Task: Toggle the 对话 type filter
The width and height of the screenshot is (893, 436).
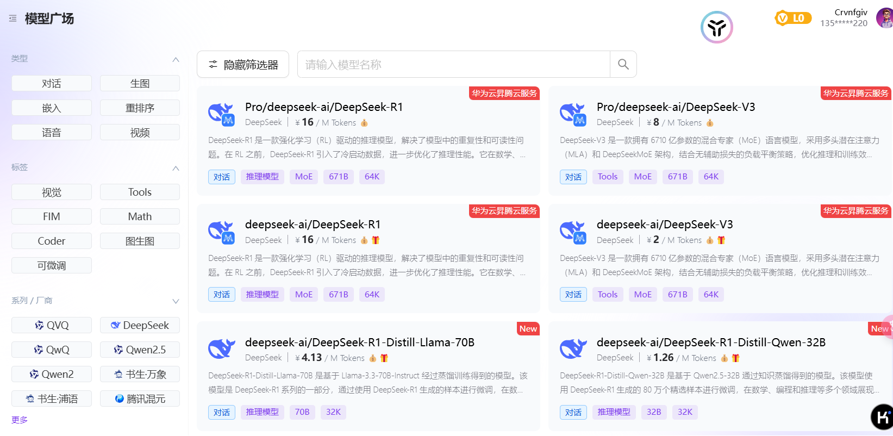Action: click(x=52, y=83)
